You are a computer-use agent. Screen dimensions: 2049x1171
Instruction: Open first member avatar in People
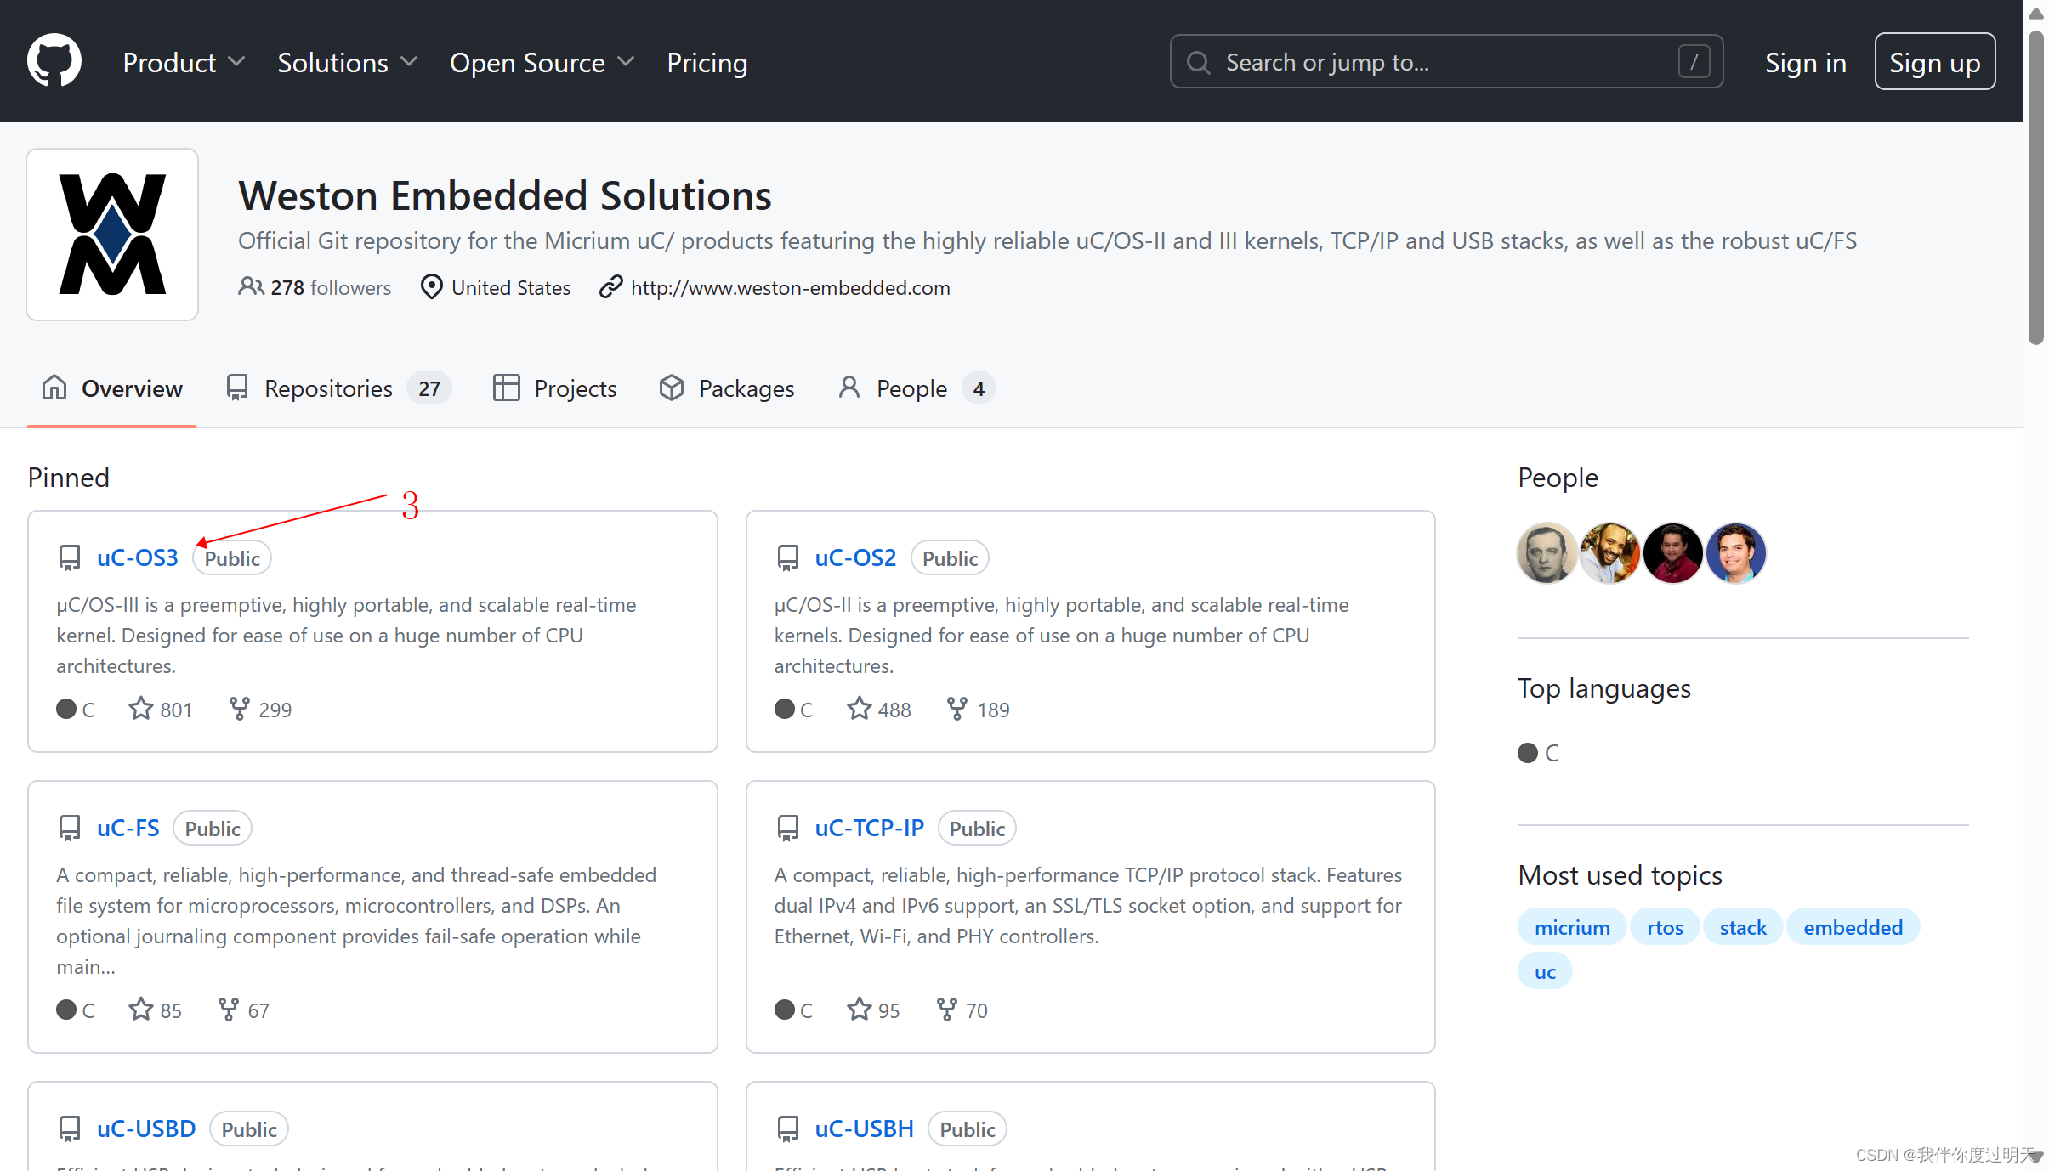click(x=1547, y=553)
